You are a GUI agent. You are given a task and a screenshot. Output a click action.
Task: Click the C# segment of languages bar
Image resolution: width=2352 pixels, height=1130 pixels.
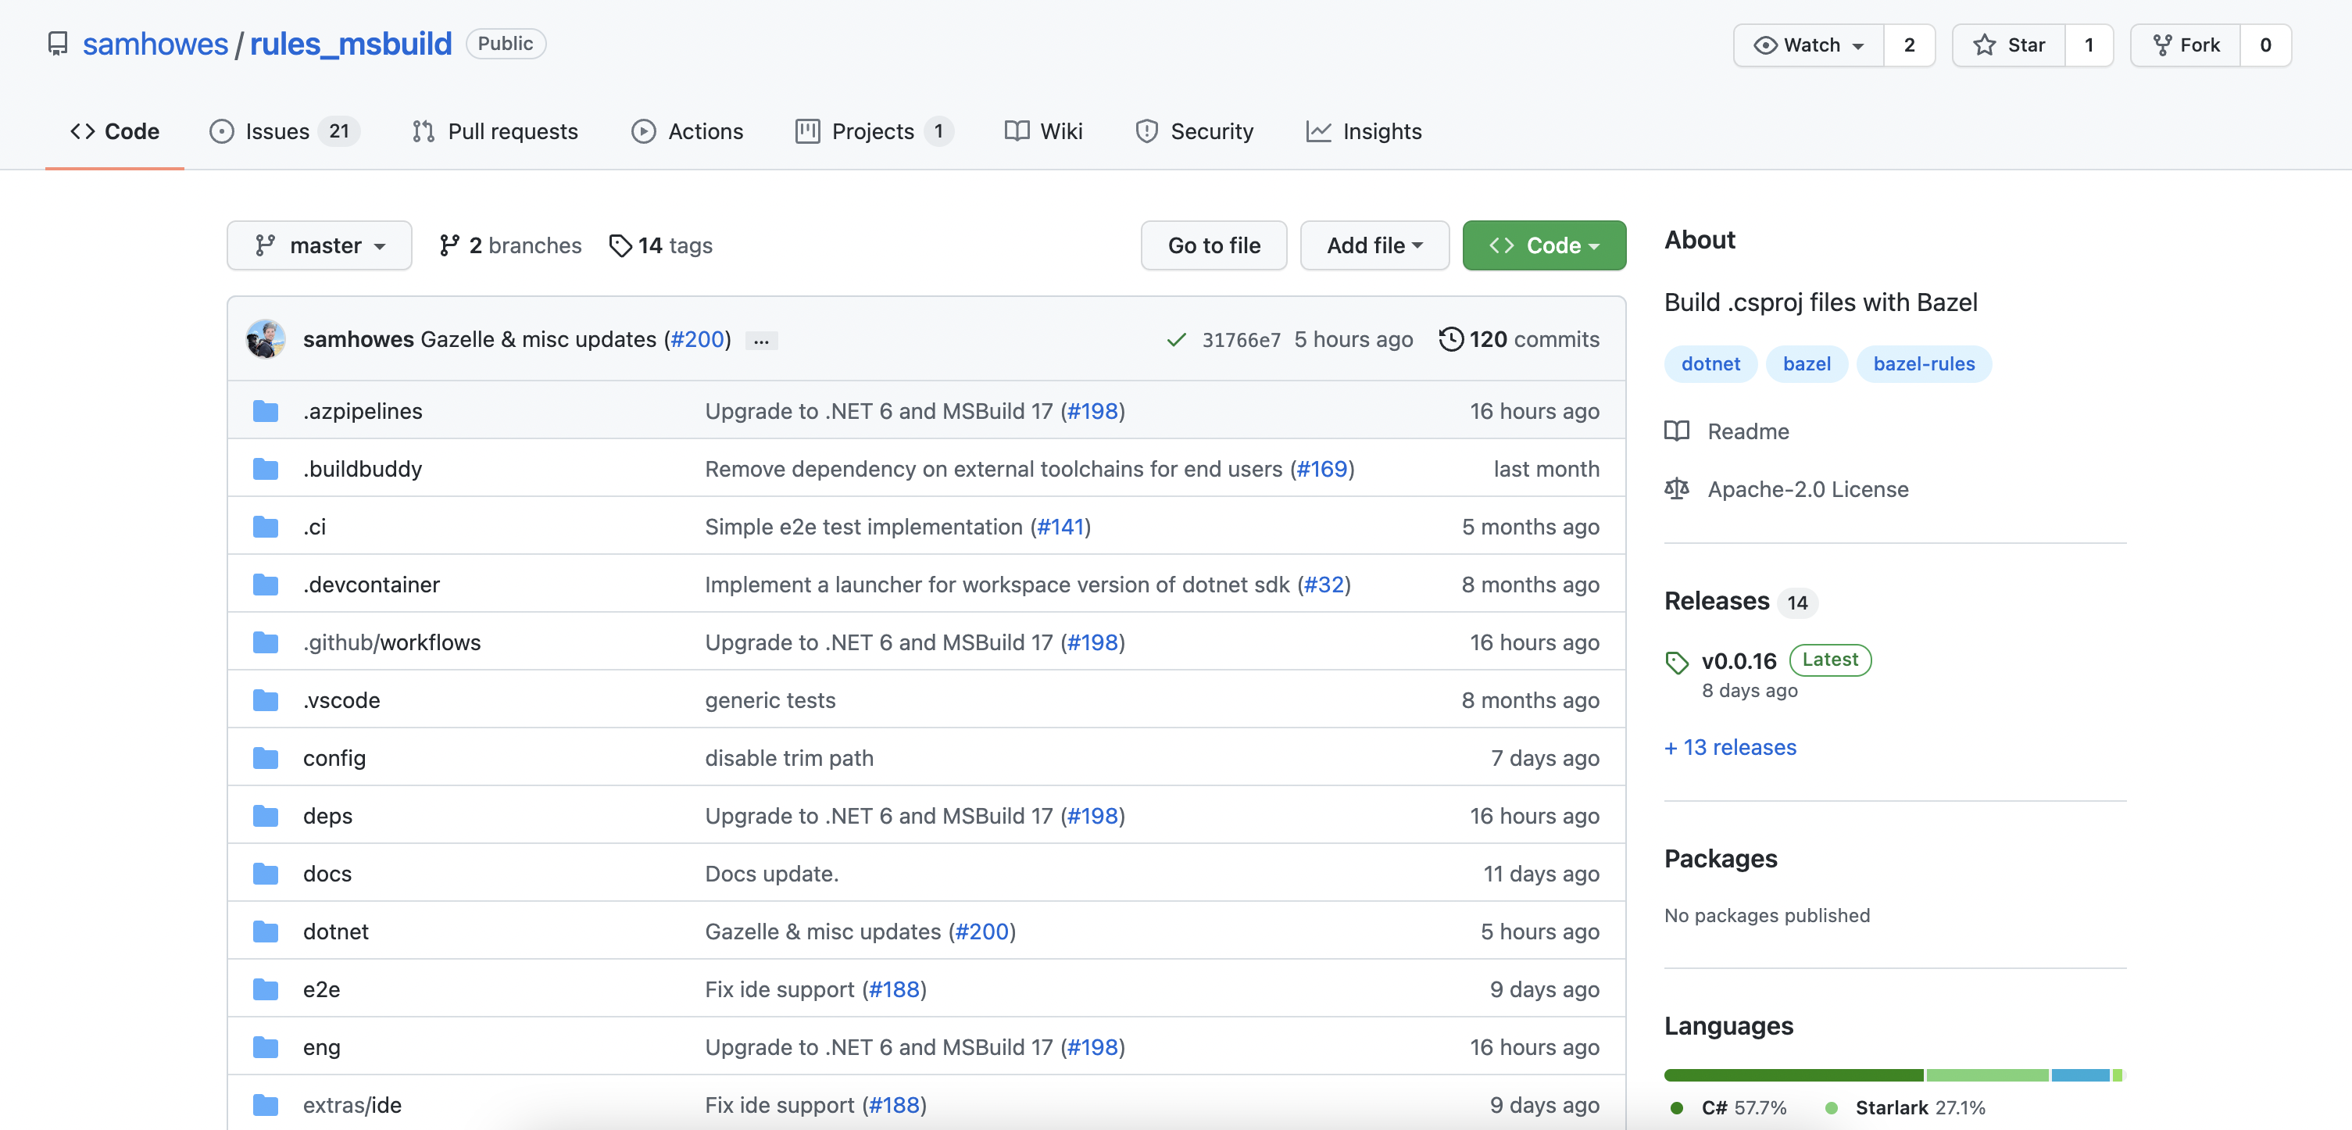pos(1793,1075)
